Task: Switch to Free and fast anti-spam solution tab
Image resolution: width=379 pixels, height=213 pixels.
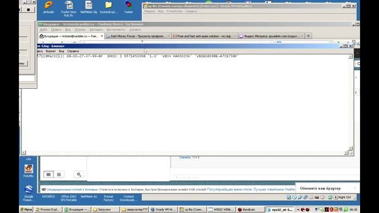Action: 205,36
